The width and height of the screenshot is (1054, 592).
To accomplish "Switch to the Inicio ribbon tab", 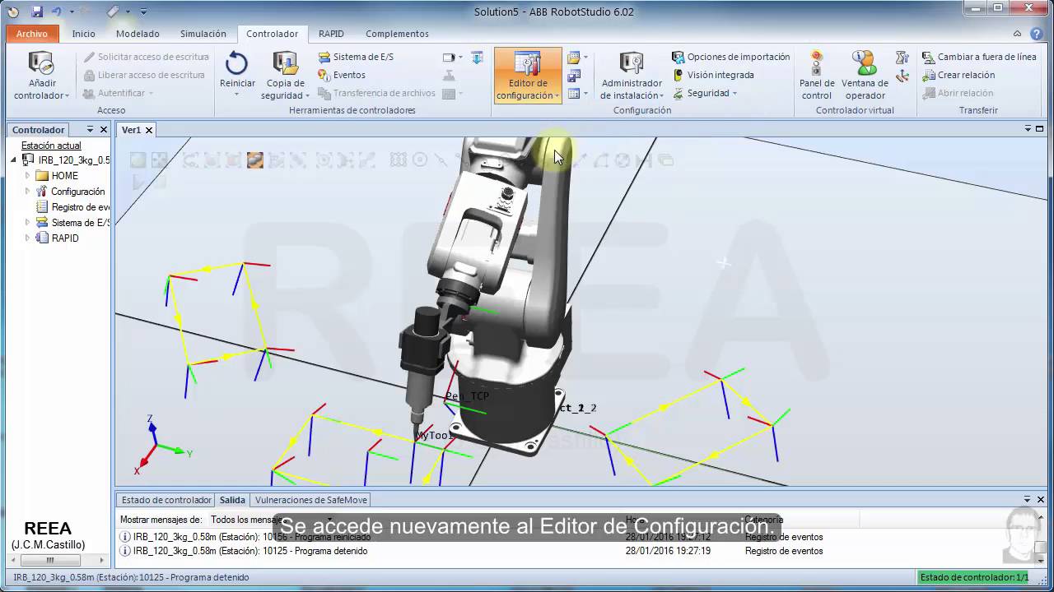I will click(83, 34).
